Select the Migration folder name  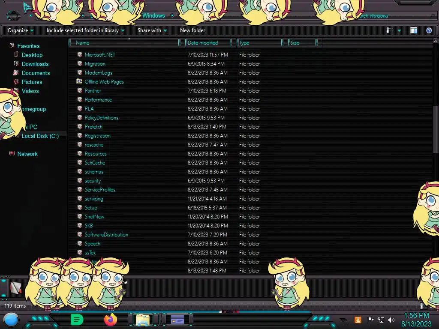coord(95,64)
